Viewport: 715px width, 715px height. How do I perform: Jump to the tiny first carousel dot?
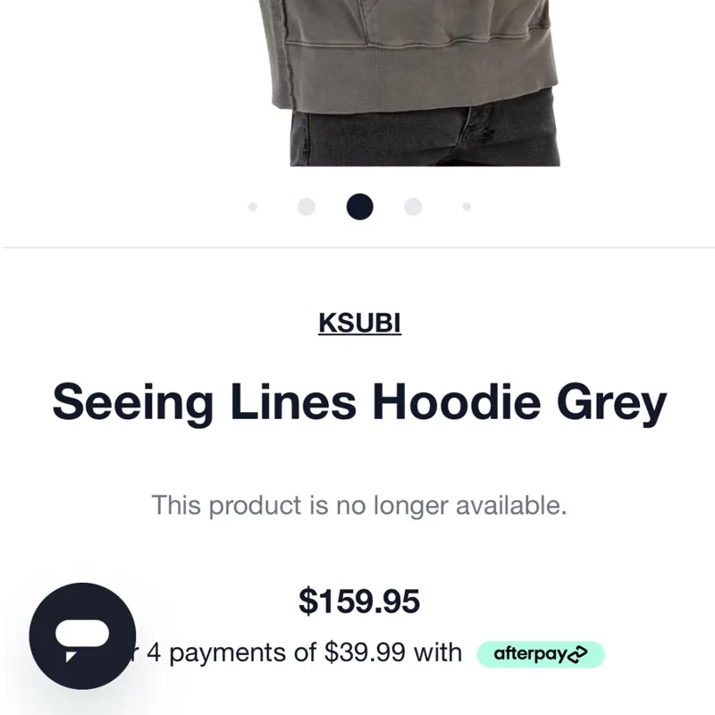[x=253, y=207]
